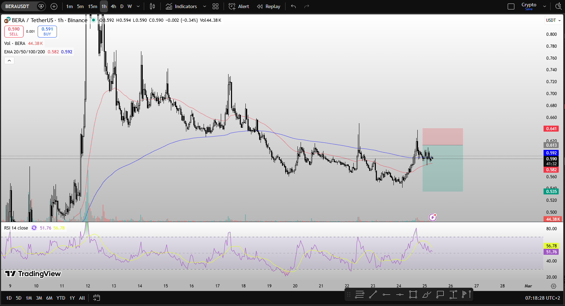Collapse the indicator legend with chevron
Viewport: 565px width, 306px height.
(9, 61)
